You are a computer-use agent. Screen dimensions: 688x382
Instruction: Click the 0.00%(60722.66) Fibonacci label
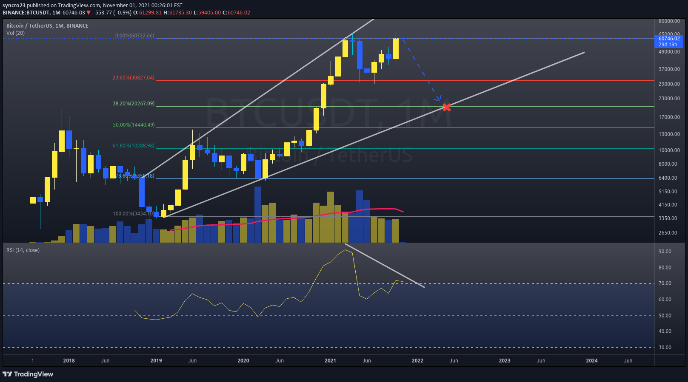pos(135,36)
